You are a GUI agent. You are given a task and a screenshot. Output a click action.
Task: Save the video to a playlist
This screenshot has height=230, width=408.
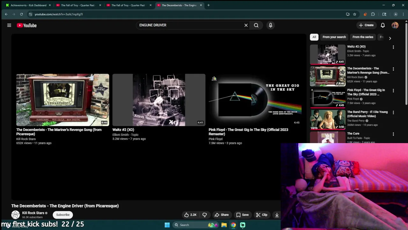(x=242, y=215)
